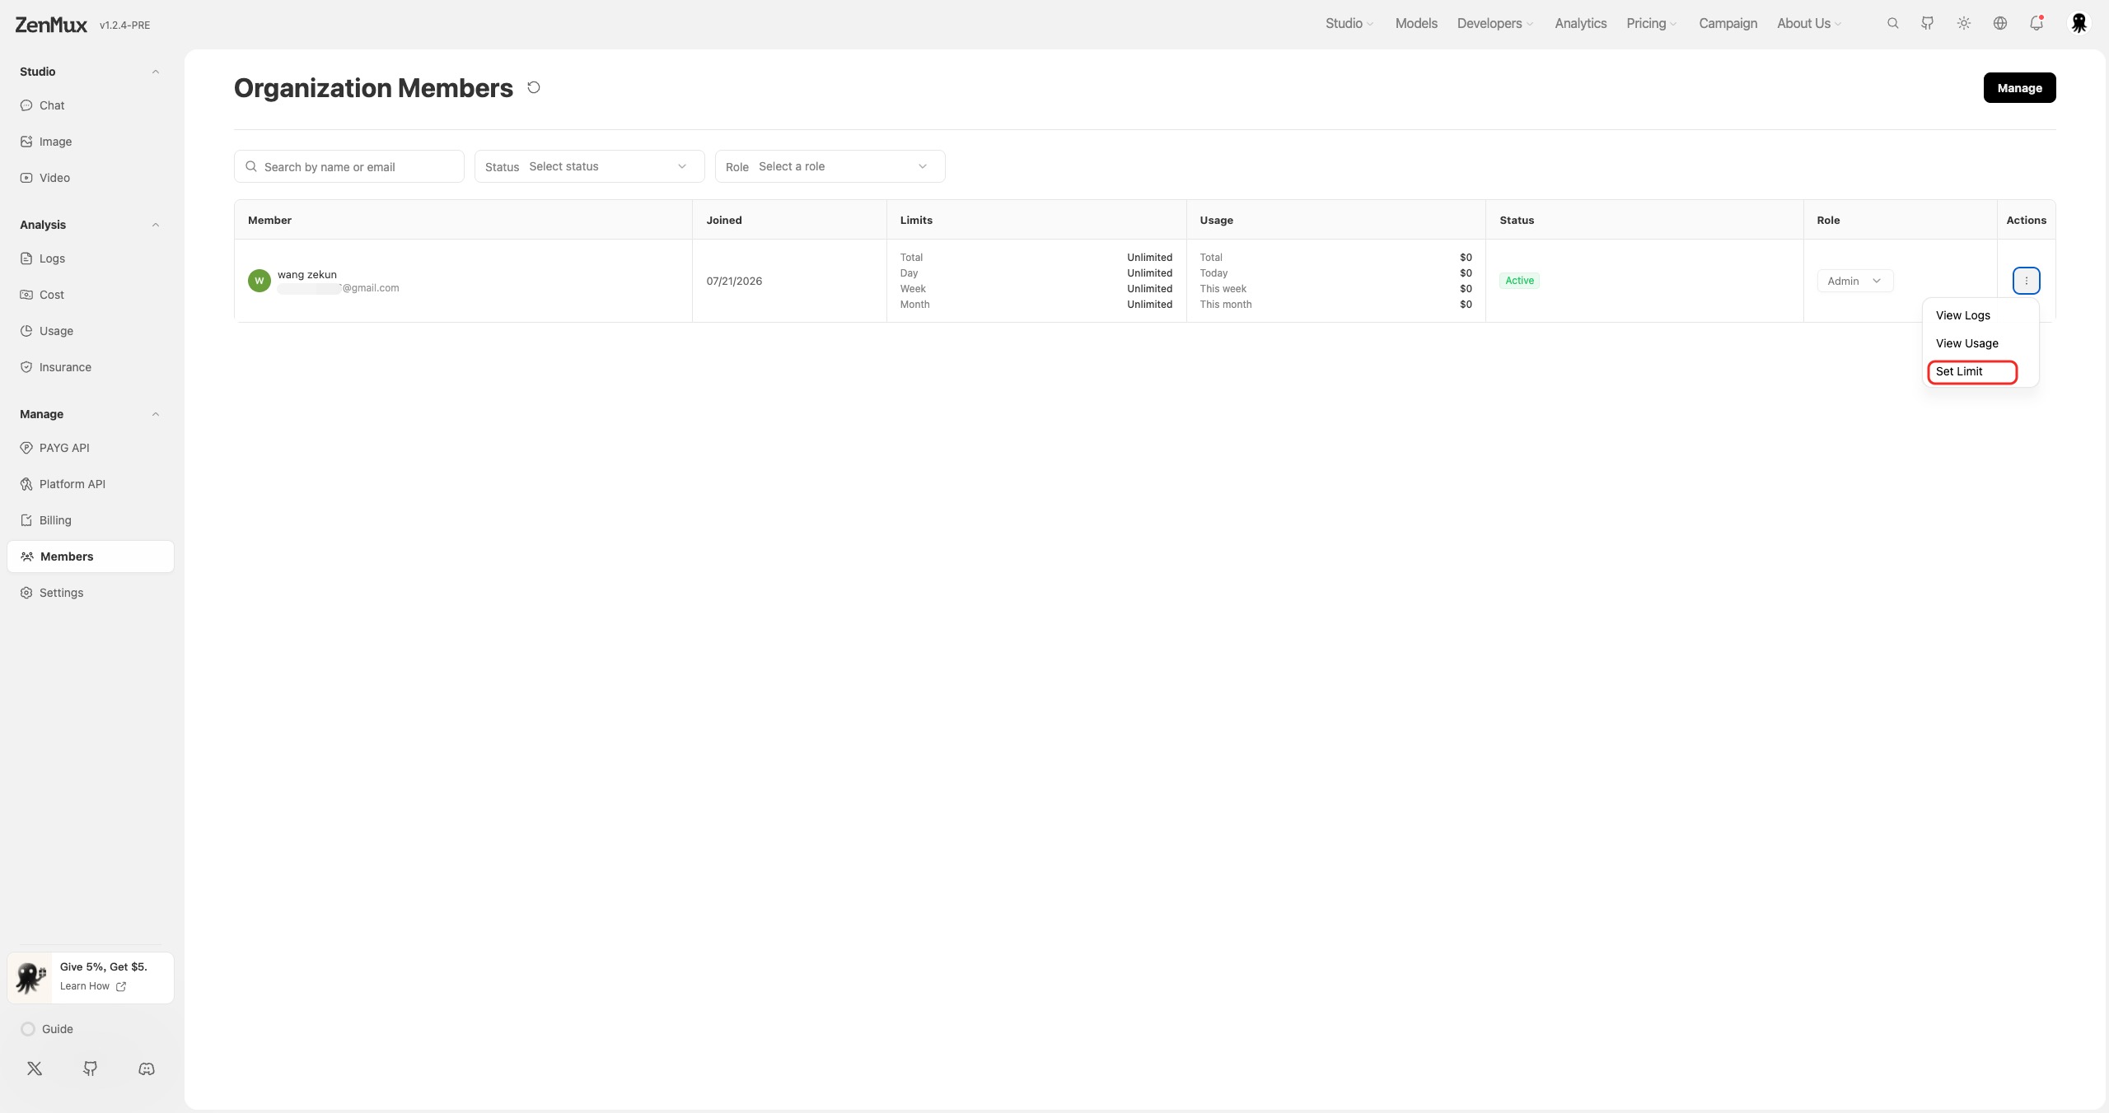The width and height of the screenshot is (2109, 1113).
Task: Open Billing in the Manage sidebar
Action: coord(91,520)
